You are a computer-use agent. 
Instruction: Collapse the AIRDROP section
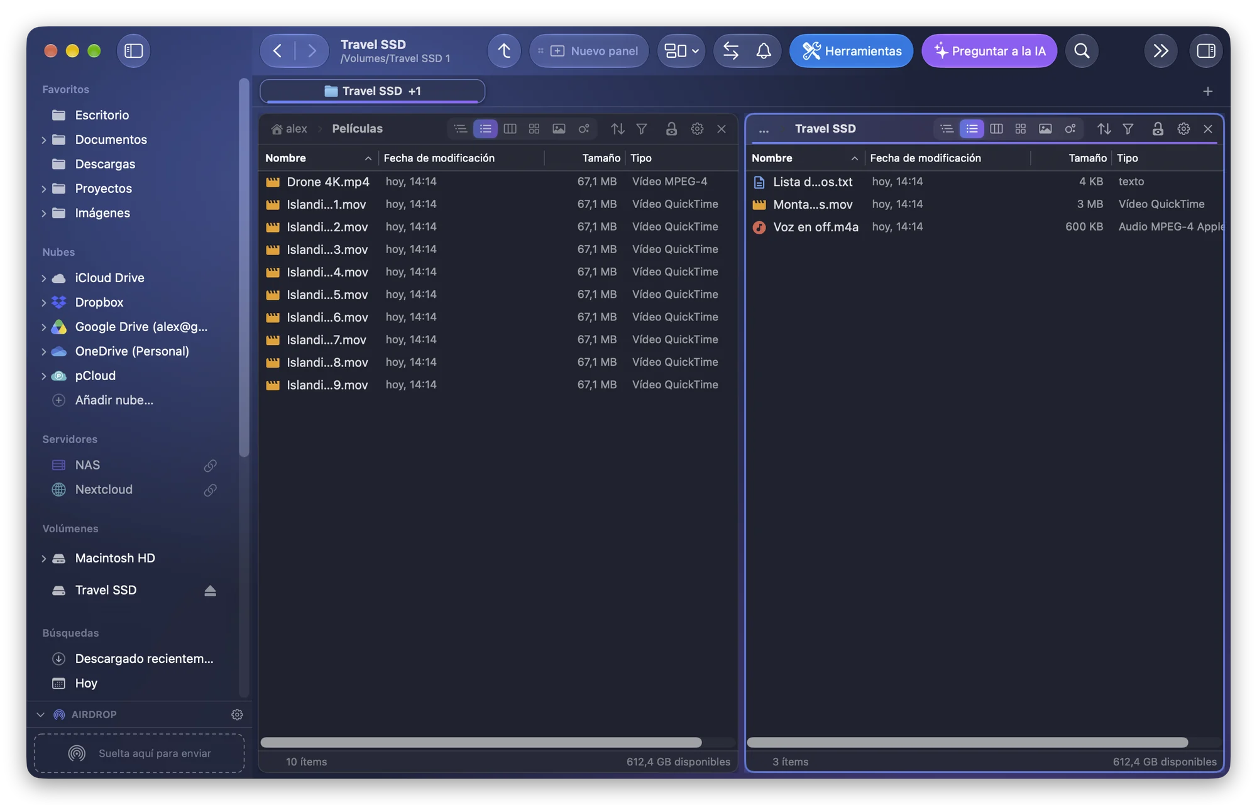click(41, 715)
